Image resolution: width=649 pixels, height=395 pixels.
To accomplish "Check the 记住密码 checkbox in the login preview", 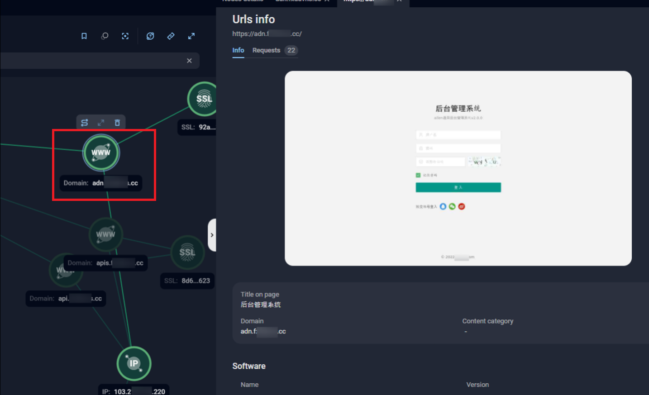I will [419, 175].
